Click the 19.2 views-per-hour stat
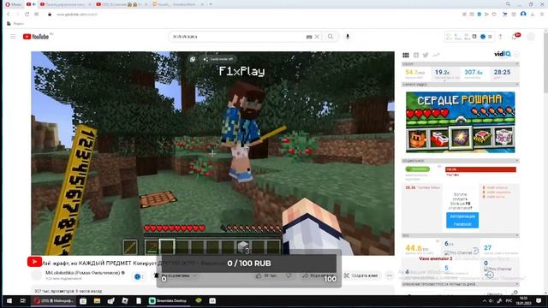The width and height of the screenshot is (548, 308). (442, 72)
